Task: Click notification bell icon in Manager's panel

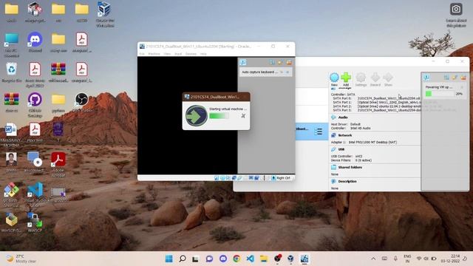Action: [426, 78]
